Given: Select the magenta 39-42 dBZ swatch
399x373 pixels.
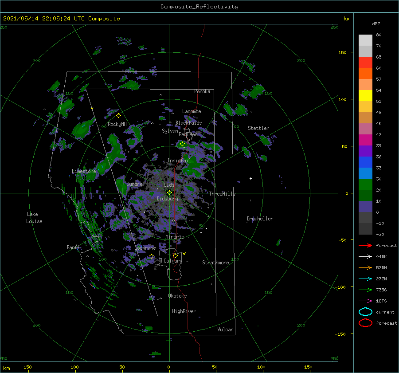Looking at the screenshot, I should pos(365,140).
